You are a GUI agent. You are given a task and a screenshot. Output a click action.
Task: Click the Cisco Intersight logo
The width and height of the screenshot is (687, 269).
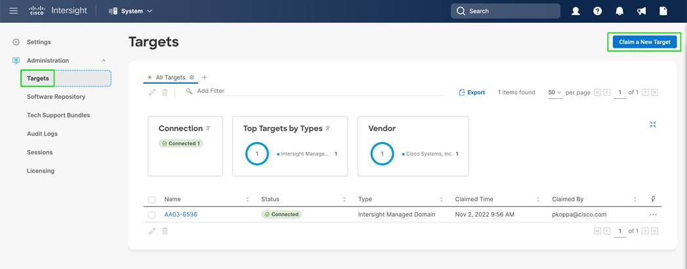tap(58, 11)
